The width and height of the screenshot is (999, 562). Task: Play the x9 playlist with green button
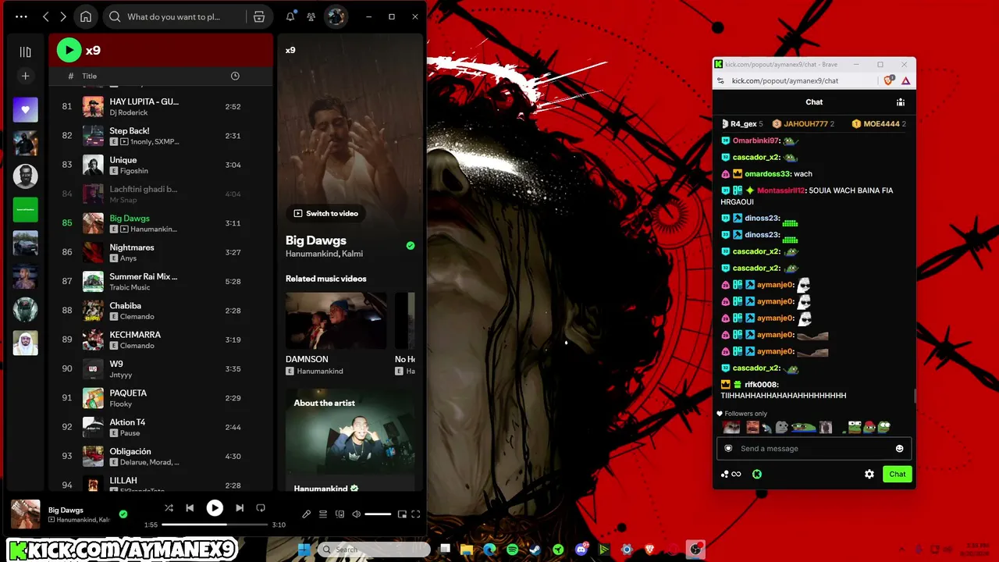point(69,50)
